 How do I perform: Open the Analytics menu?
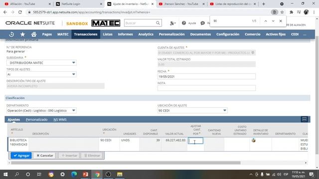tap(146, 34)
